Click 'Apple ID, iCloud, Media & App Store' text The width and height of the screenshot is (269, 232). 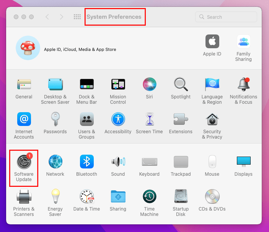pyautogui.click(x=80, y=49)
